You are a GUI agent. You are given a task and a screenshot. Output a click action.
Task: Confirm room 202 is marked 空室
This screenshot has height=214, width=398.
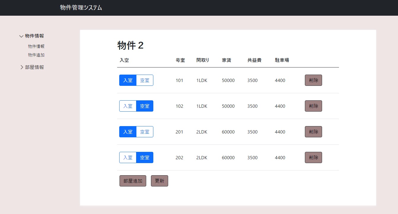pos(145,157)
